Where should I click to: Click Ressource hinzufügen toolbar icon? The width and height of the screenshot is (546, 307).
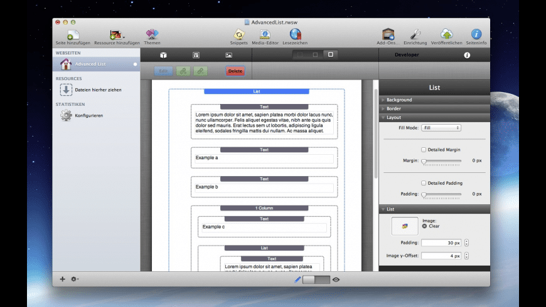[x=115, y=34]
